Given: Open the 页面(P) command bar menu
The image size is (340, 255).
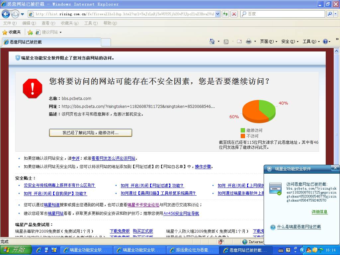Looking at the screenshot, I should coord(269,42).
